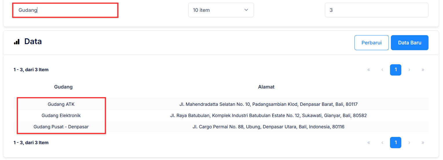Click the bar chart icon beside Data
The image size is (443, 160).
(x=17, y=42)
